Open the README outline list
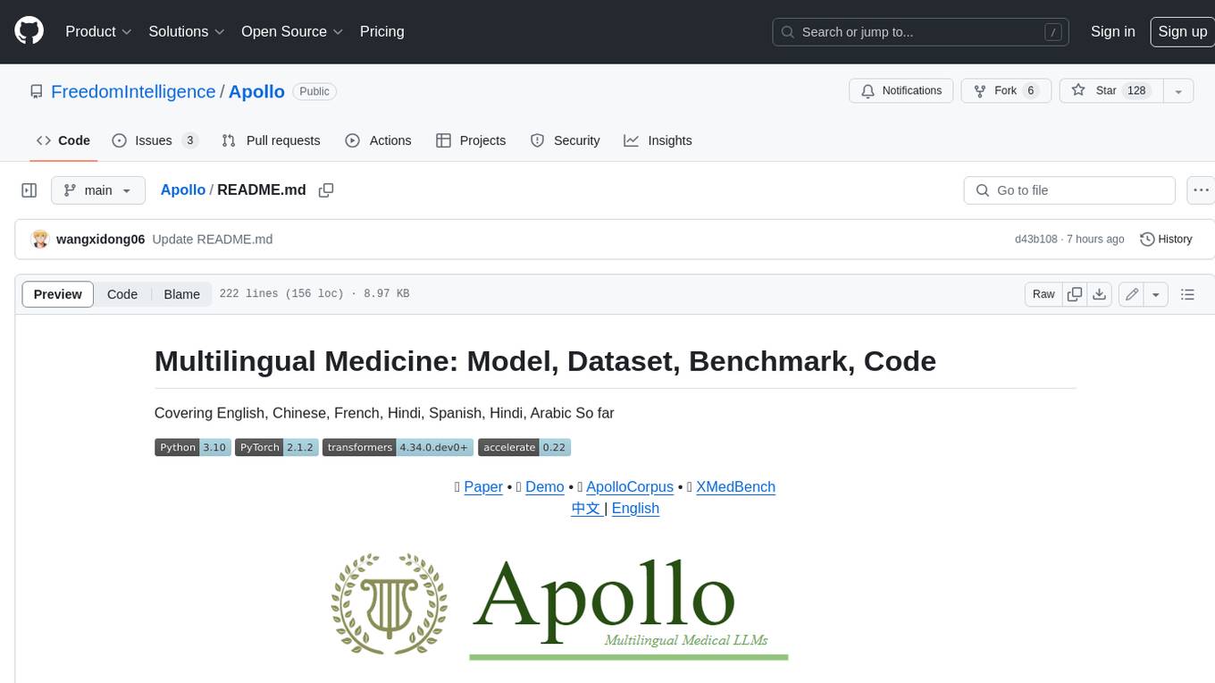Viewport: 1215px width, 683px height. pos(1187,294)
